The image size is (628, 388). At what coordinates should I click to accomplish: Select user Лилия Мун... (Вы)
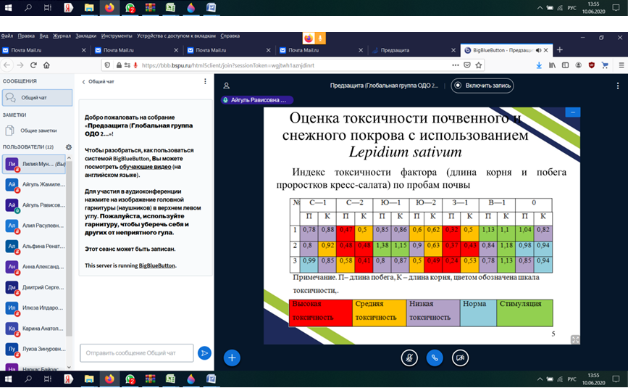(x=34, y=164)
